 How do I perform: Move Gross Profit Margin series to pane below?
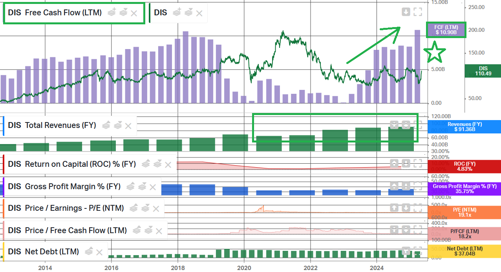pyautogui.click(x=143, y=186)
